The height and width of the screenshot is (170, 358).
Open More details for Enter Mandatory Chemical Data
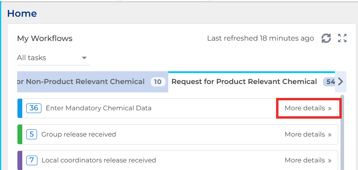[x=308, y=108]
